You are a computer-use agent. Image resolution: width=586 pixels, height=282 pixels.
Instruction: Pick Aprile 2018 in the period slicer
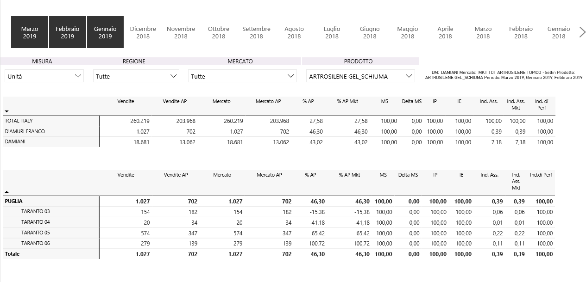pos(445,32)
